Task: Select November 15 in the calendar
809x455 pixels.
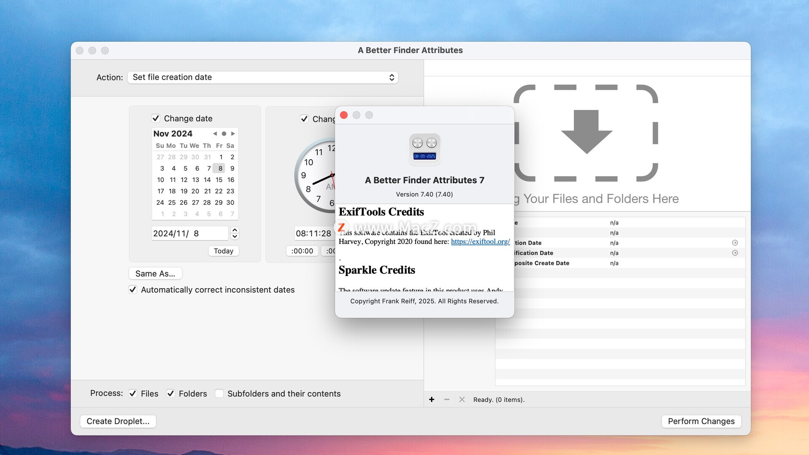Action: pyautogui.click(x=219, y=180)
